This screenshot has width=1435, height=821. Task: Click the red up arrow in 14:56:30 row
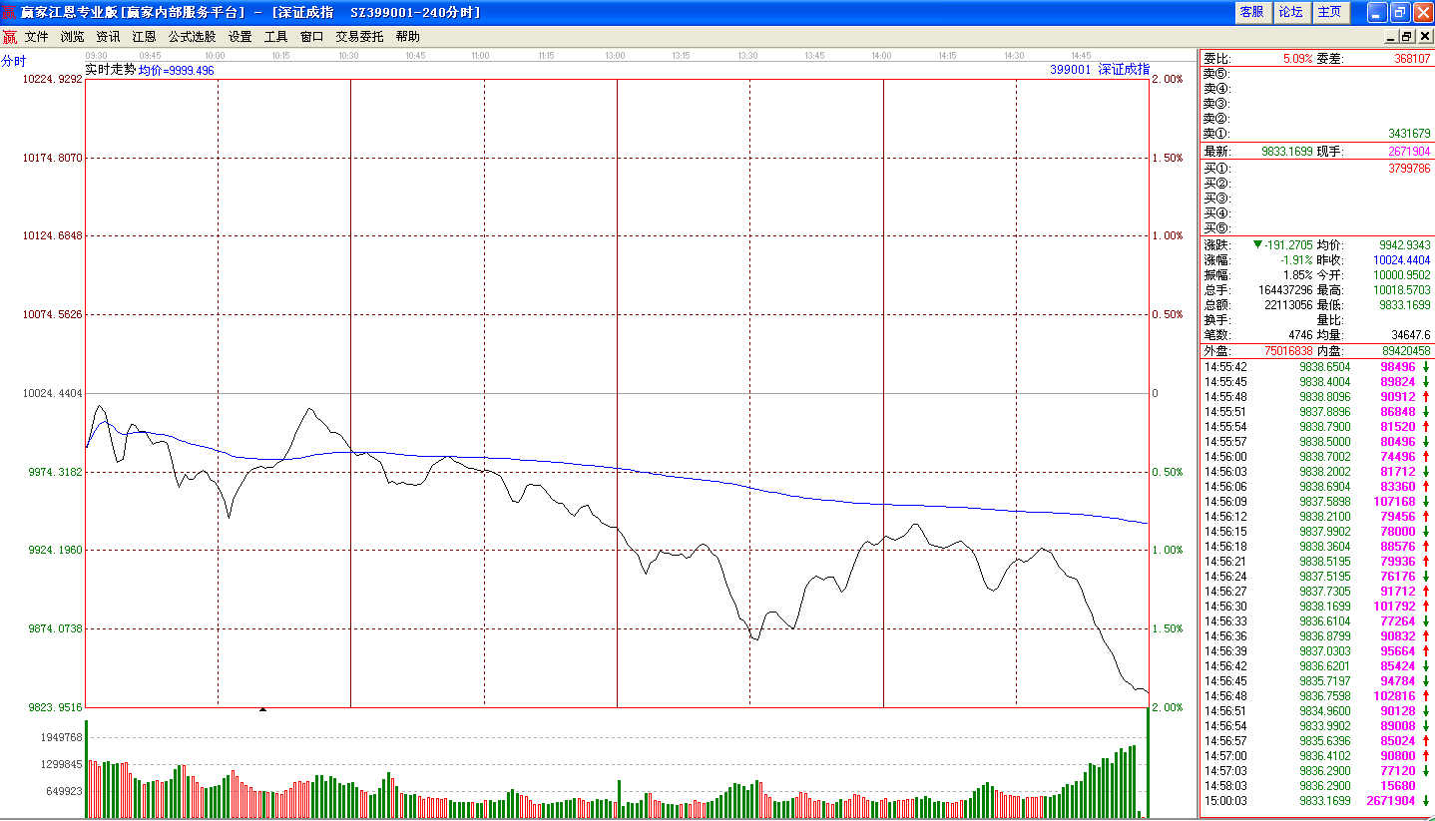click(x=1426, y=607)
